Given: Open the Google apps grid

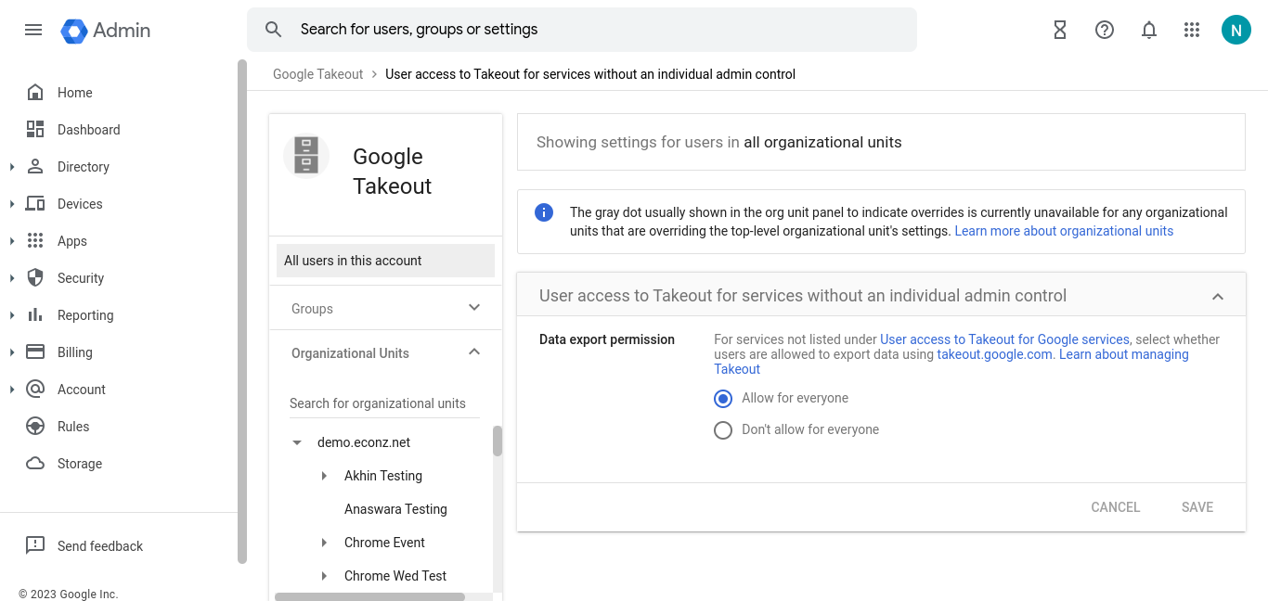Looking at the screenshot, I should click(1192, 30).
